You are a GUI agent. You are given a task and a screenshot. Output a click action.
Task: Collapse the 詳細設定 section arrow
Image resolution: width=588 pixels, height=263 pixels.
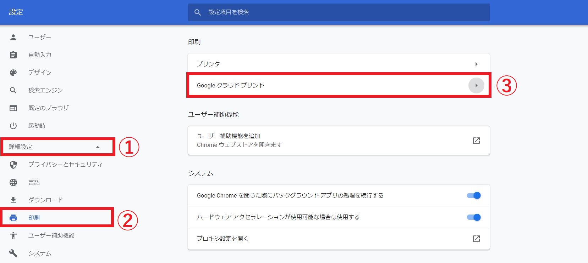pos(98,147)
